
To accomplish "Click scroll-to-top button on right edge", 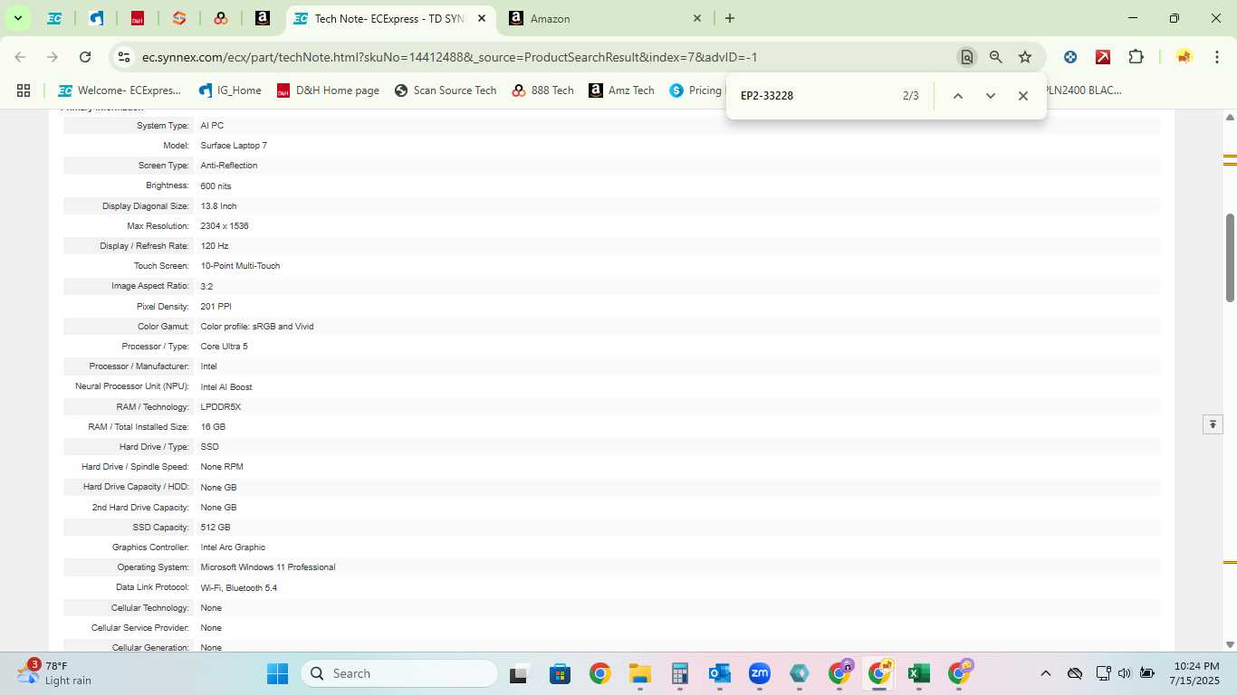I will (1213, 424).
